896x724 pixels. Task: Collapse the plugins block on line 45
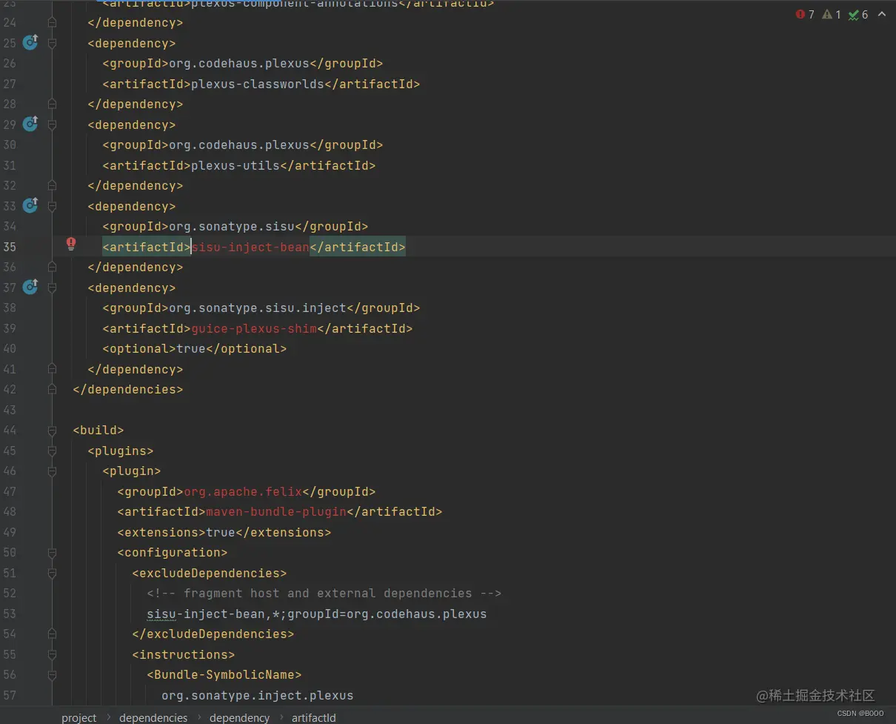tap(52, 451)
